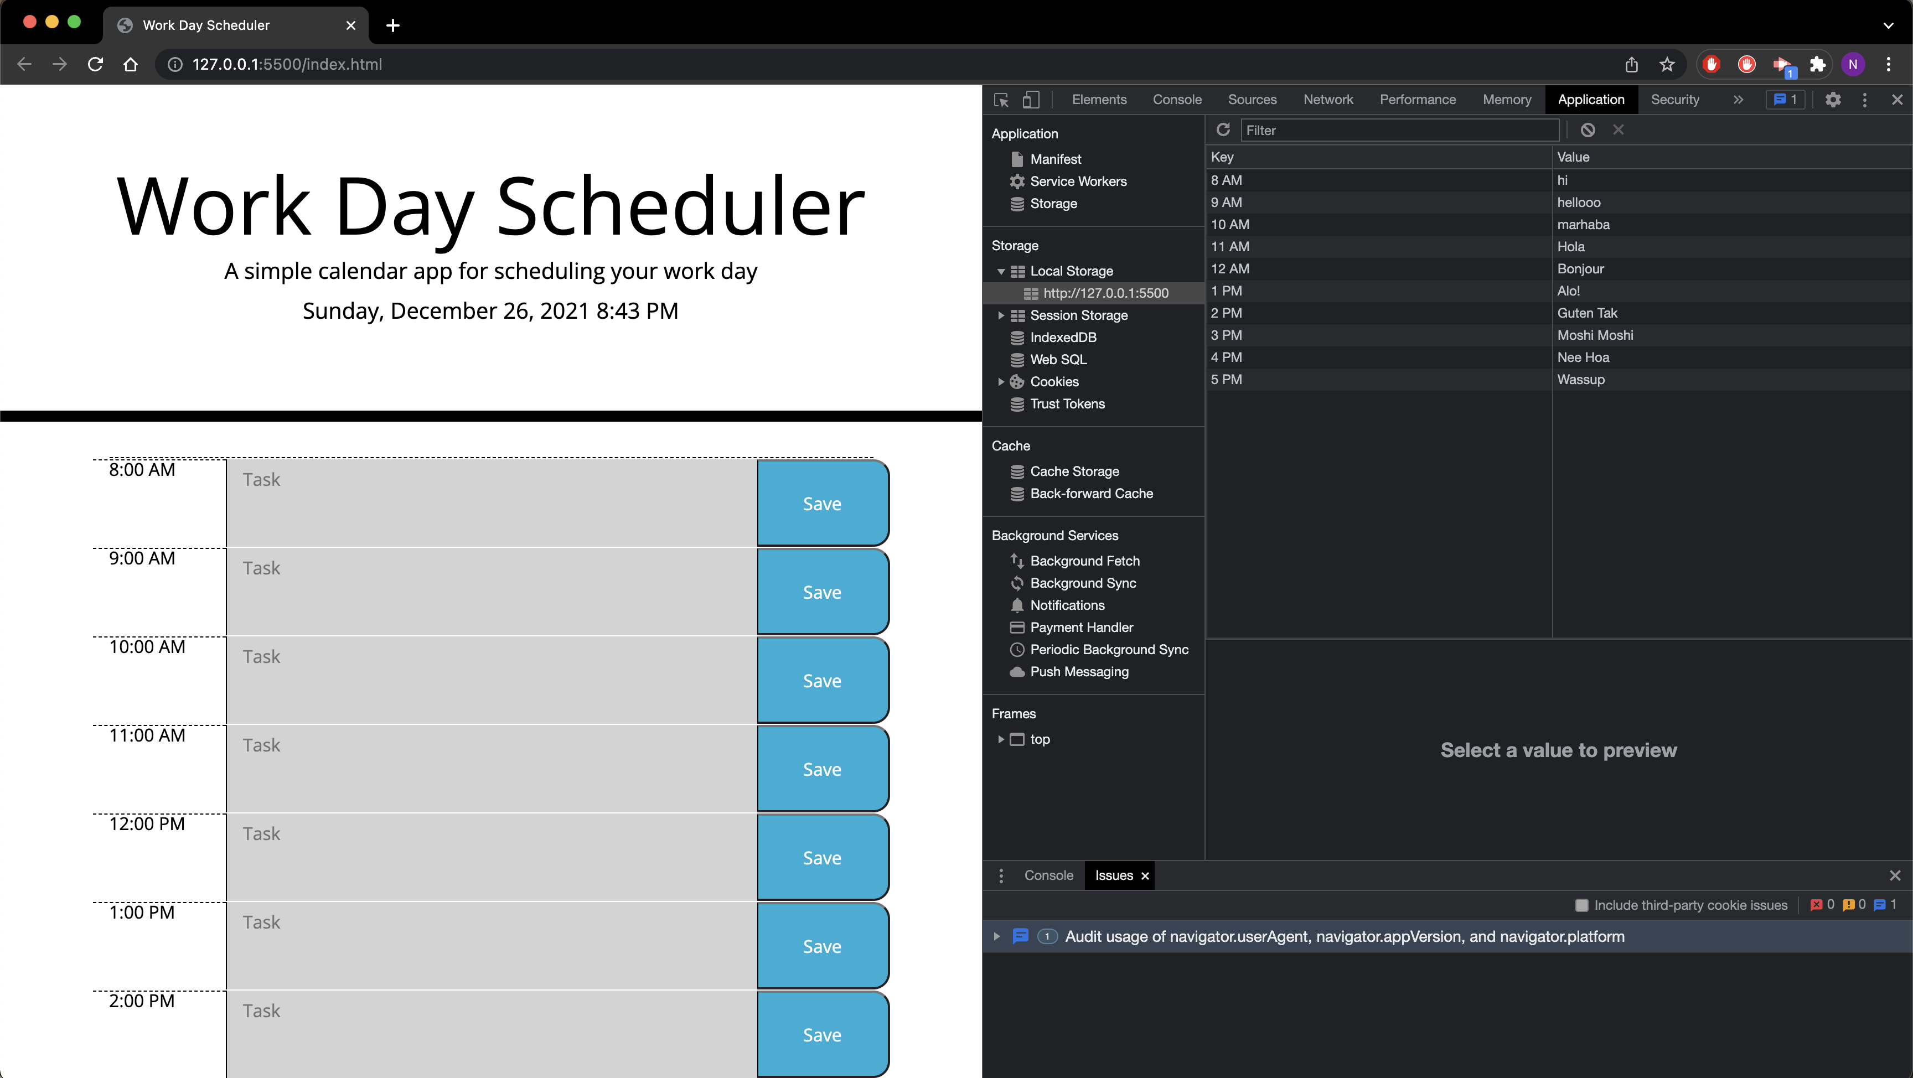
Task: Check Include third-party cookie issues
Action: (x=1582, y=905)
